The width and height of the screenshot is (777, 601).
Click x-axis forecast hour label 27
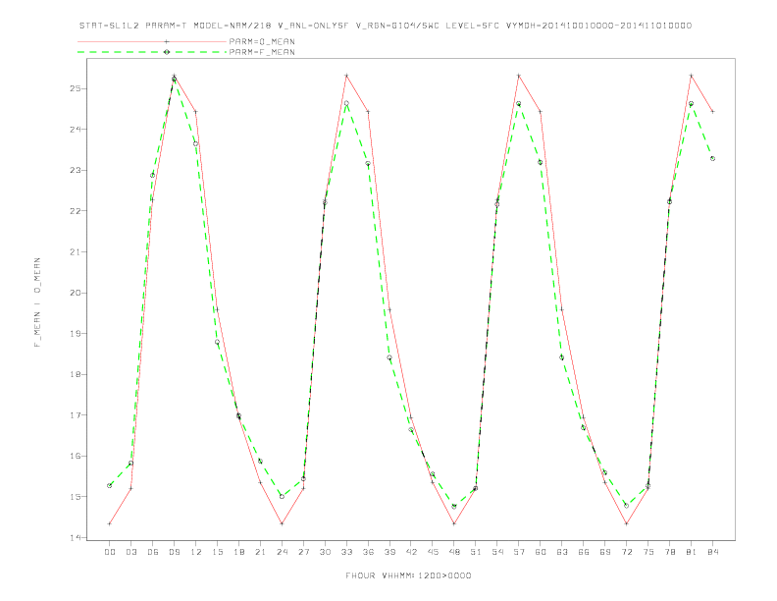[303, 552]
